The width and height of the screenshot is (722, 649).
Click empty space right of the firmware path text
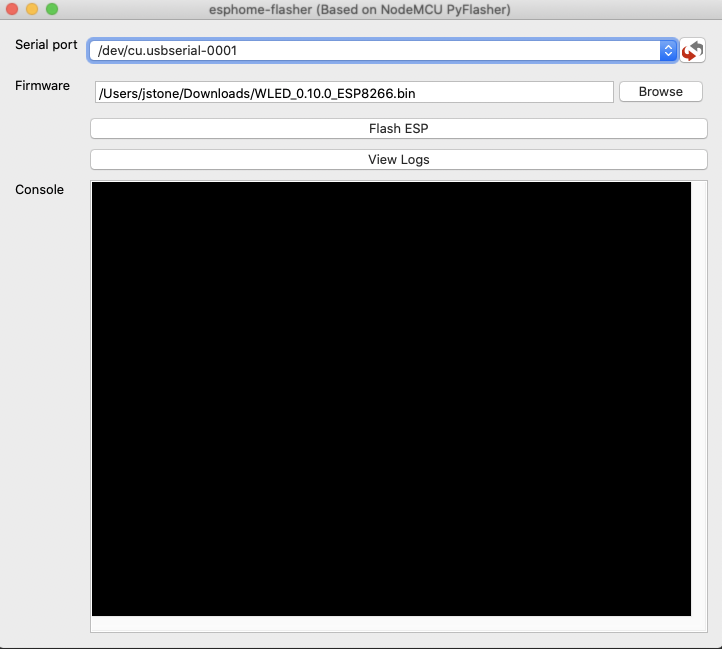pyautogui.click(x=514, y=93)
